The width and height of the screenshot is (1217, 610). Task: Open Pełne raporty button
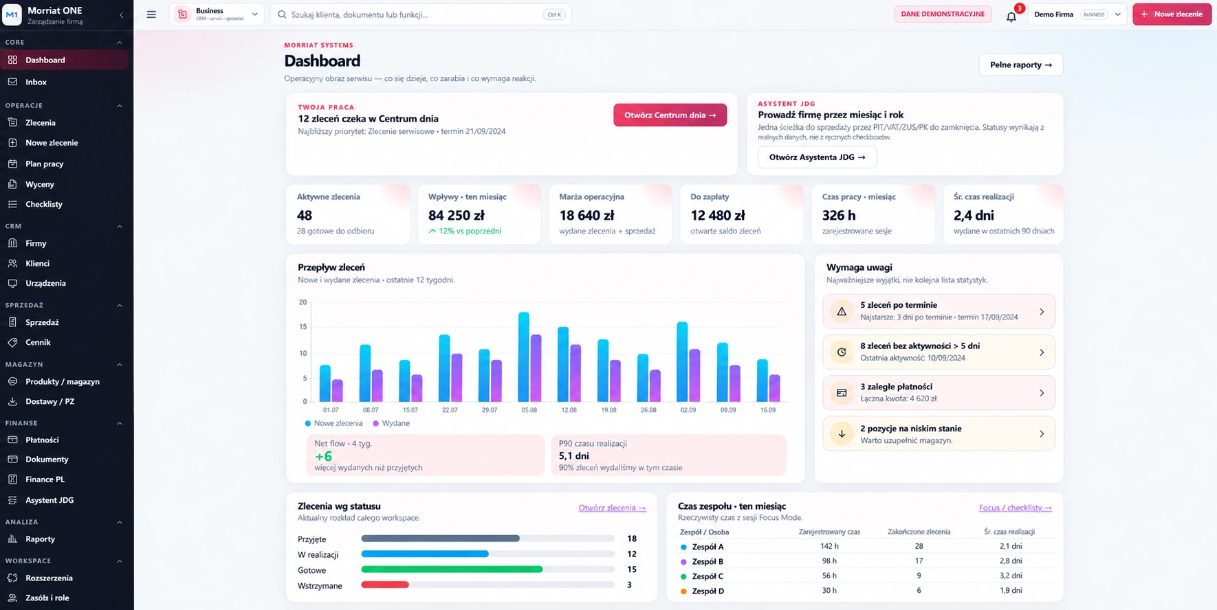tap(1020, 65)
